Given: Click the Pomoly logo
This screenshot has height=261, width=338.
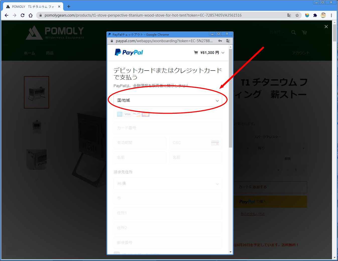Looking at the screenshot, I should pos(55,33).
